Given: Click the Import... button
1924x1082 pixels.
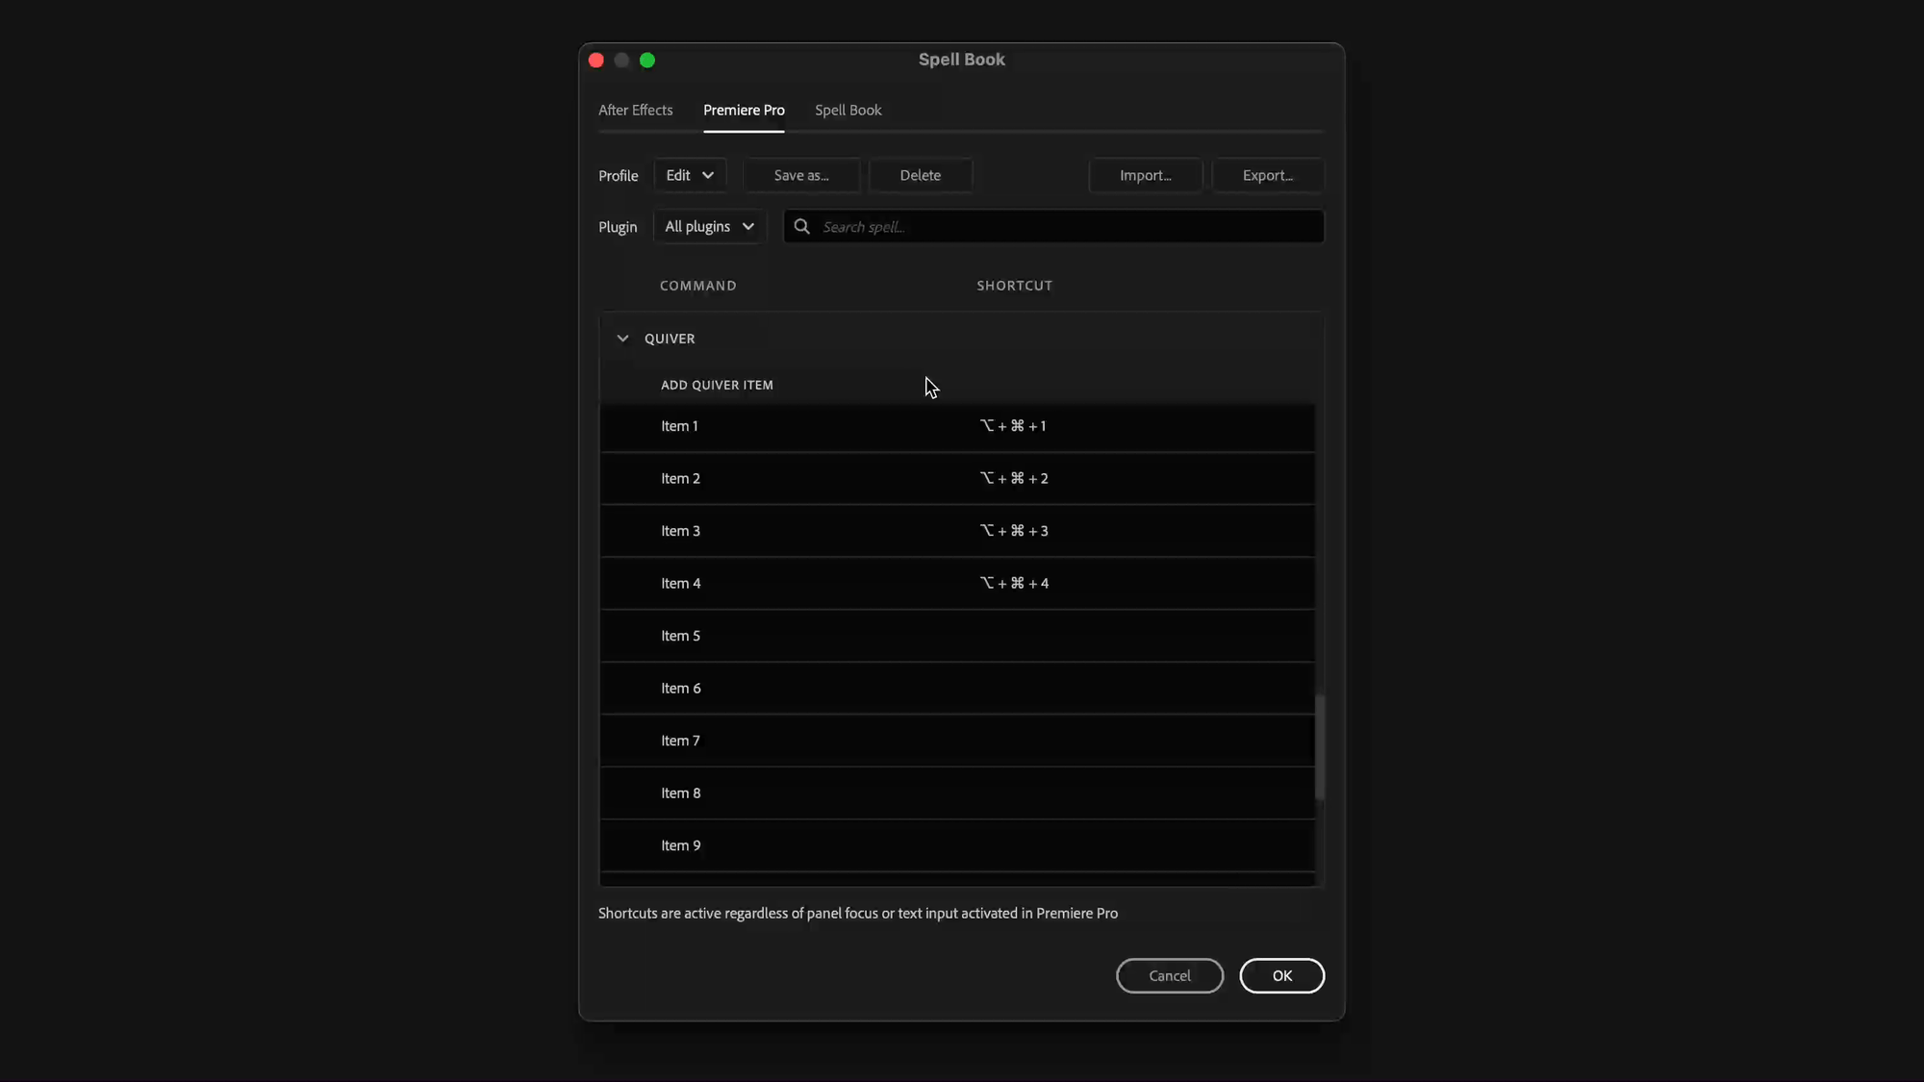Looking at the screenshot, I should (1145, 175).
